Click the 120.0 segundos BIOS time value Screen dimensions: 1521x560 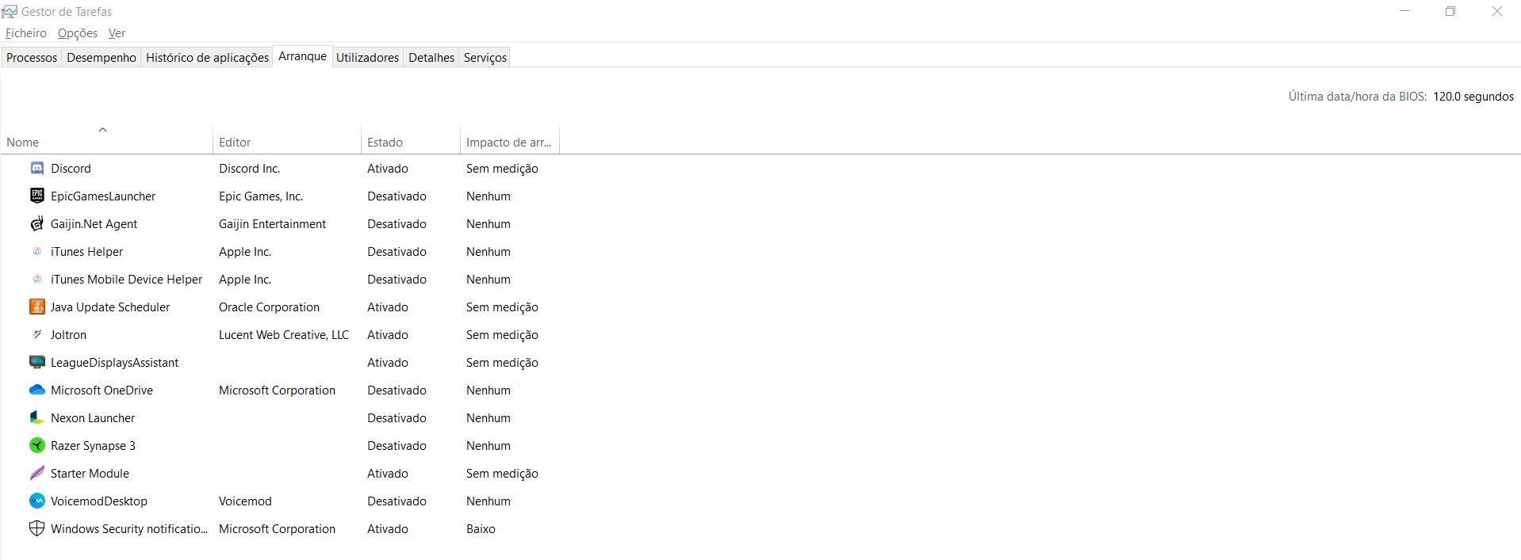click(x=1473, y=97)
